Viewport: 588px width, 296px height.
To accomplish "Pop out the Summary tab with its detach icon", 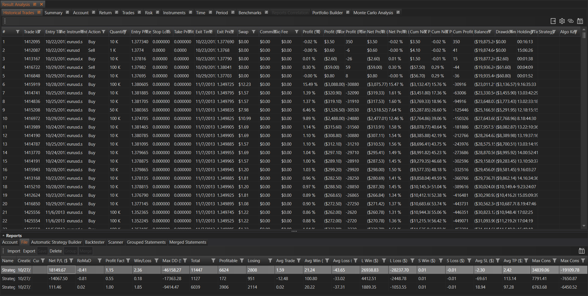I will point(67,13).
